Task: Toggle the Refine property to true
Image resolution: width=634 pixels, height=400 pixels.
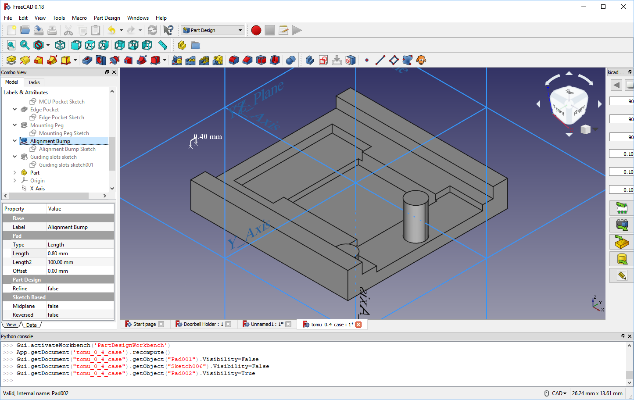Action: coord(80,288)
